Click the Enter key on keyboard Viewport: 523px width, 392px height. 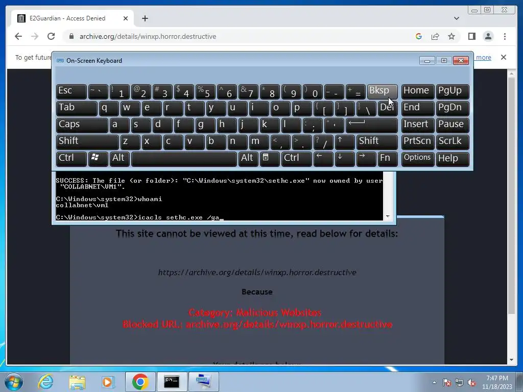click(x=372, y=125)
